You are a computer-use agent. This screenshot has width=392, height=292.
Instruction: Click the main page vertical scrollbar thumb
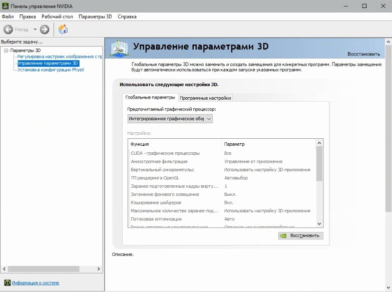point(388,128)
